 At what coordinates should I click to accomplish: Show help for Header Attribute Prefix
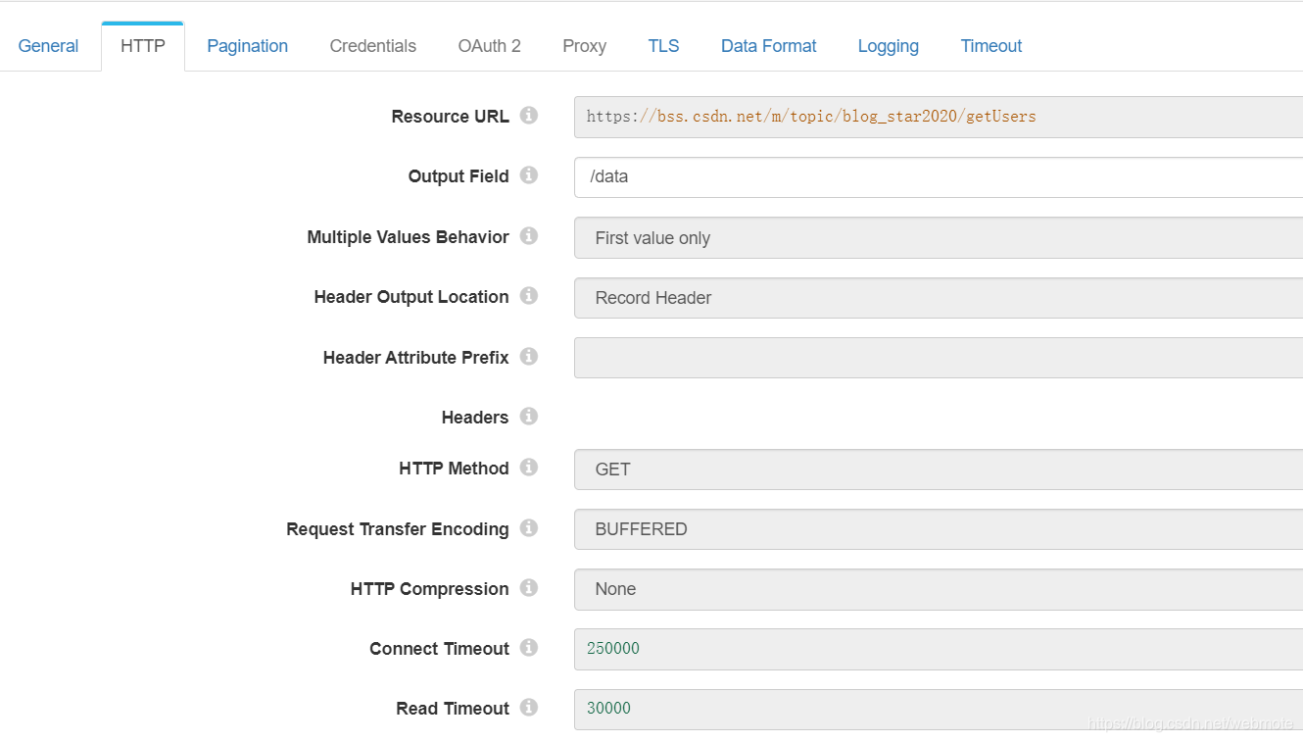pos(529,357)
